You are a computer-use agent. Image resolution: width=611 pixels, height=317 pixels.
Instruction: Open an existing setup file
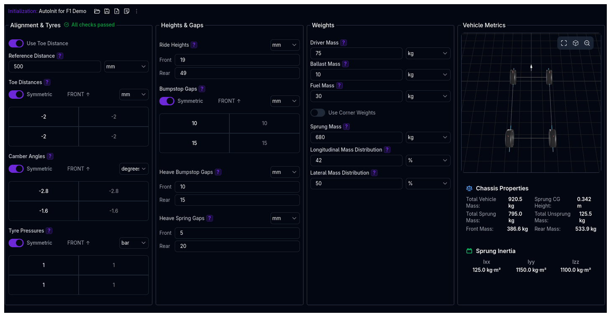pyautogui.click(x=97, y=11)
